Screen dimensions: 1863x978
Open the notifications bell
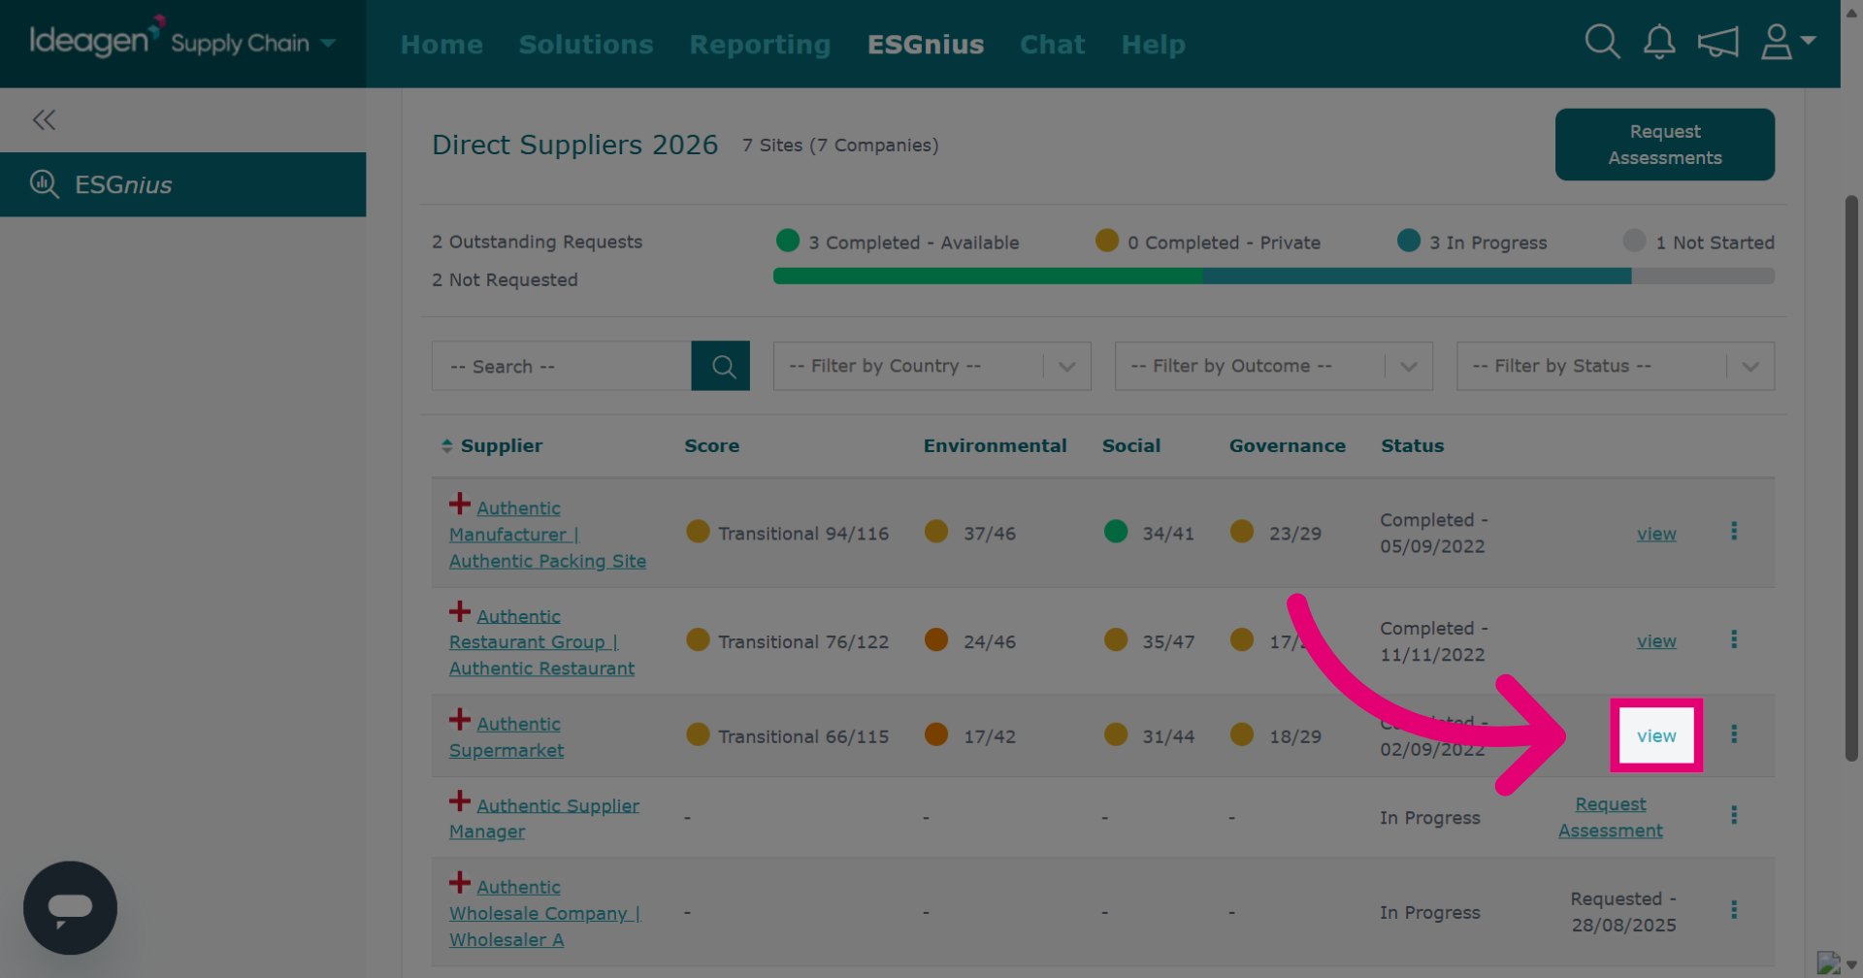pos(1659,42)
